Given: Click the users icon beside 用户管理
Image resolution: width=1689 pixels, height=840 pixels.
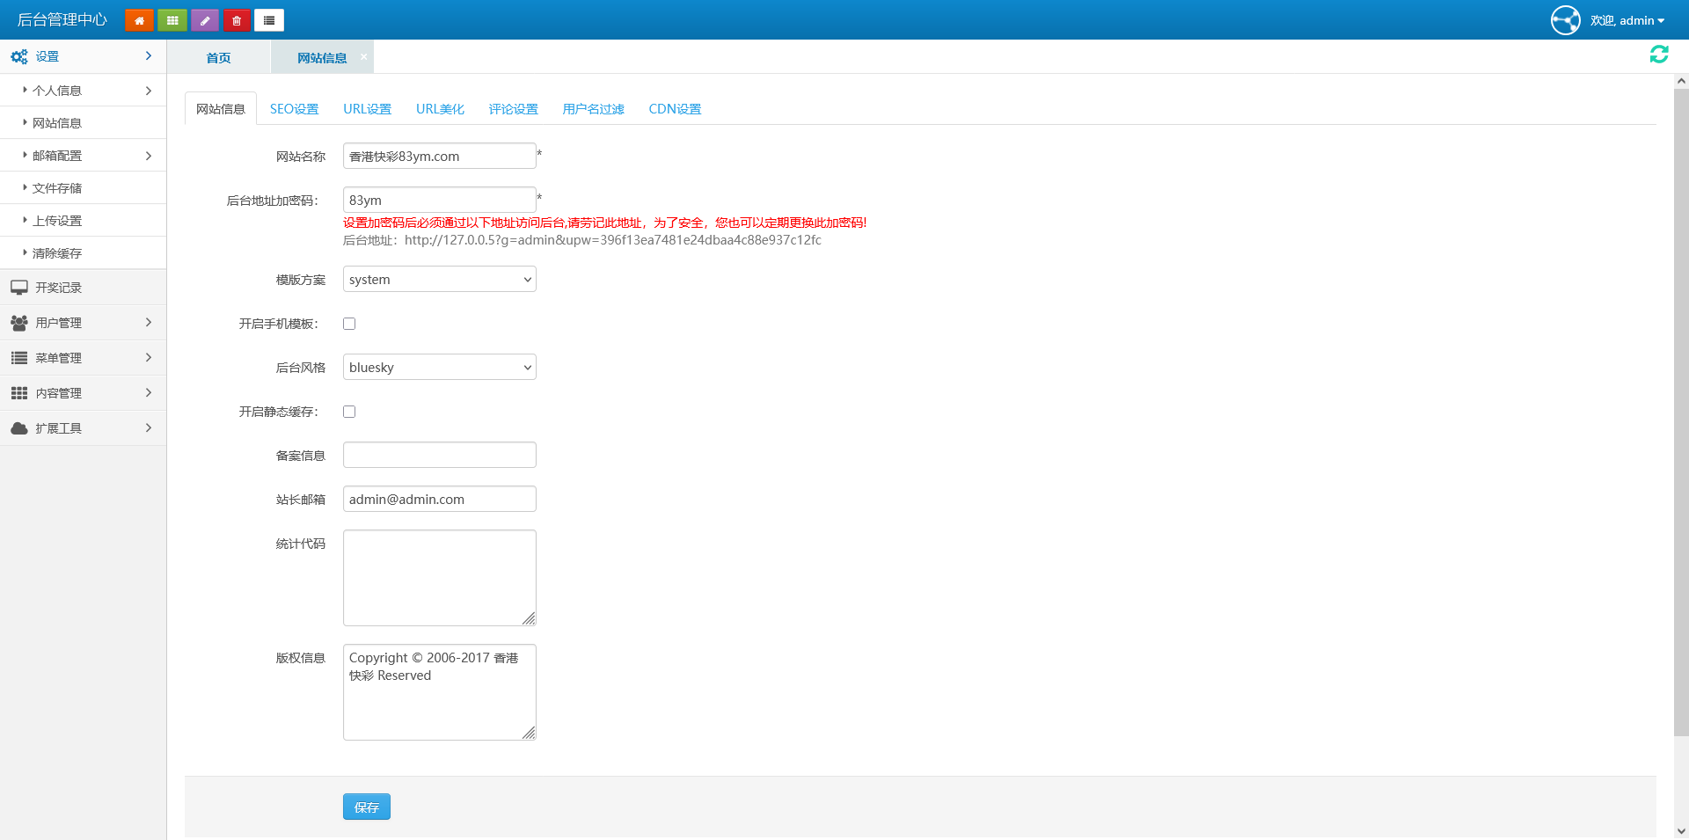Looking at the screenshot, I should pos(19,323).
